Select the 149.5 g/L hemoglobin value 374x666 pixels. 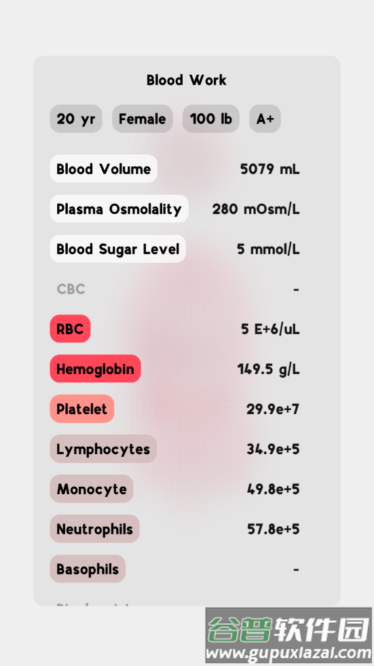tap(268, 369)
